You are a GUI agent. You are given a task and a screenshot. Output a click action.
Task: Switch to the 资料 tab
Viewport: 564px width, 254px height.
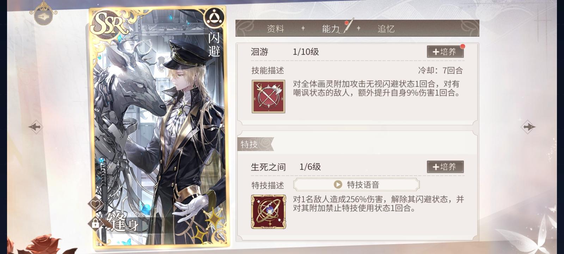tap(275, 29)
